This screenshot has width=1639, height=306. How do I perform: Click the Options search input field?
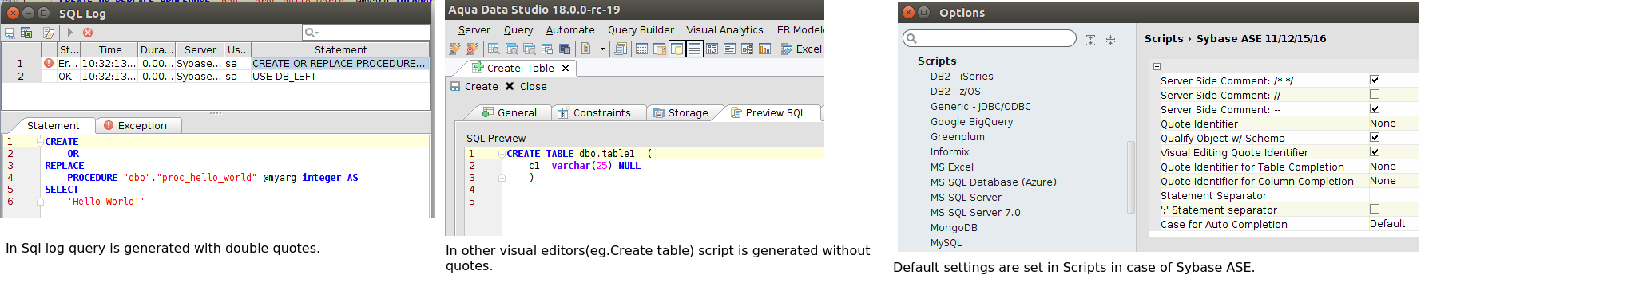coord(990,38)
